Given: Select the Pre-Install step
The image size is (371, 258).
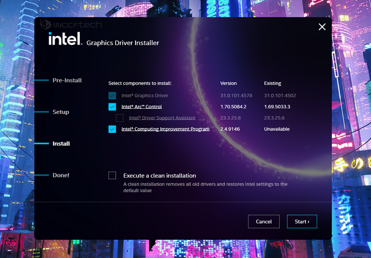Looking at the screenshot, I should (67, 81).
